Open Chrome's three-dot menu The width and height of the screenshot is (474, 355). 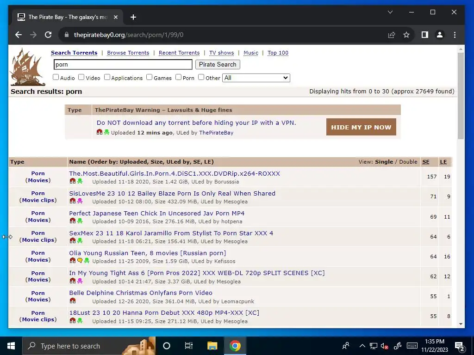[455, 35]
